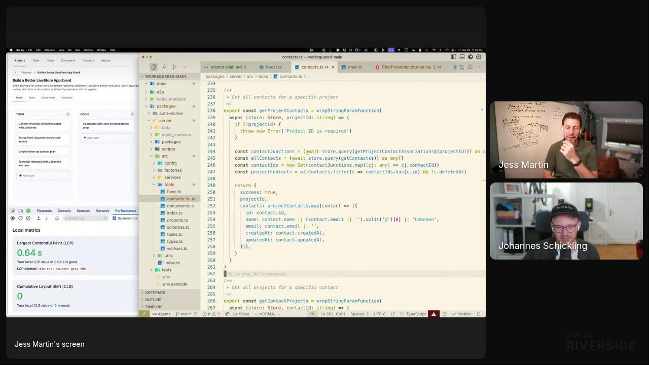The image size is (649, 365).
Task: Click the DevTools record button
Action: pyautogui.click(x=13, y=218)
